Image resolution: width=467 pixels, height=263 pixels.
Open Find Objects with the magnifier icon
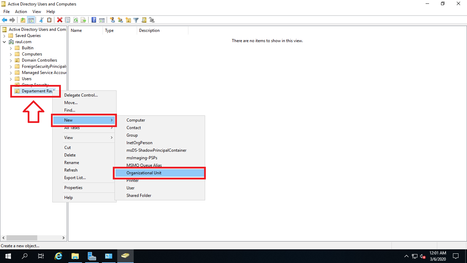pos(144,20)
